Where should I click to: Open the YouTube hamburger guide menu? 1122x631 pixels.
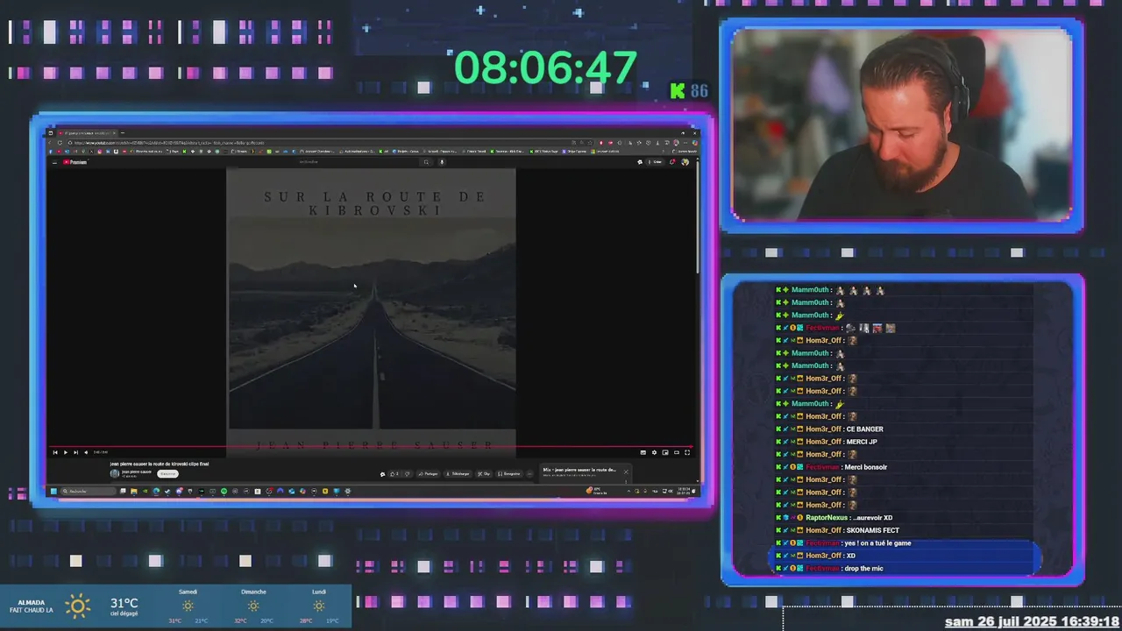click(x=54, y=162)
